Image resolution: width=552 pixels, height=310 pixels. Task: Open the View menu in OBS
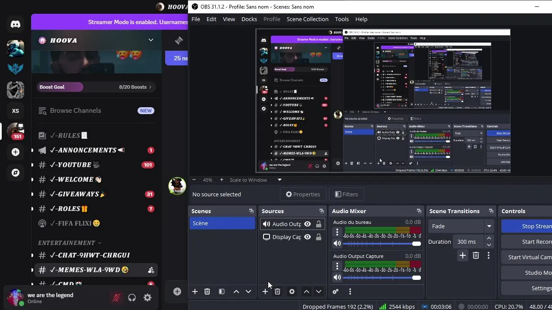point(229,19)
